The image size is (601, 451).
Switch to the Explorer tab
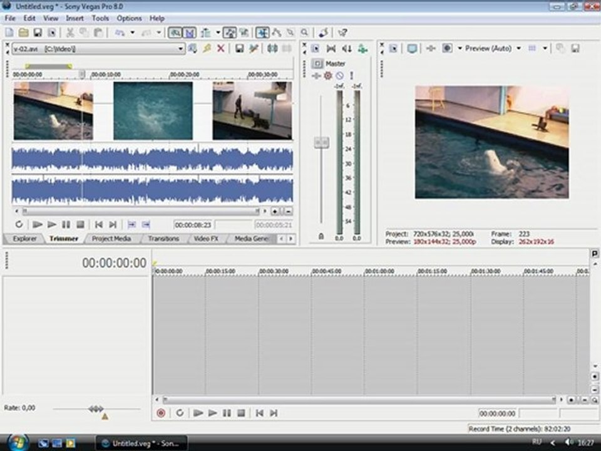click(x=24, y=239)
